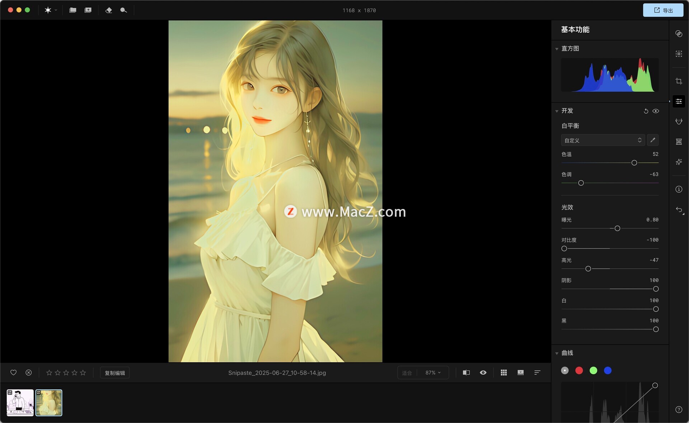Open the face retouch icon in sidebar
The width and height of the screenshot is (689, 423).
pyautogui.click(x=679, y=122)
